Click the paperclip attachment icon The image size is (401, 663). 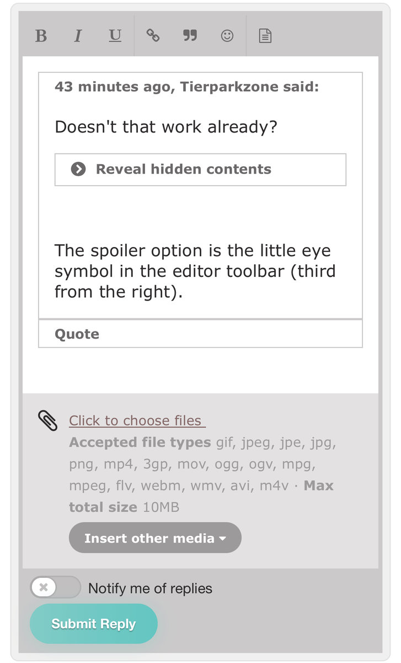[x=48, y=420]
